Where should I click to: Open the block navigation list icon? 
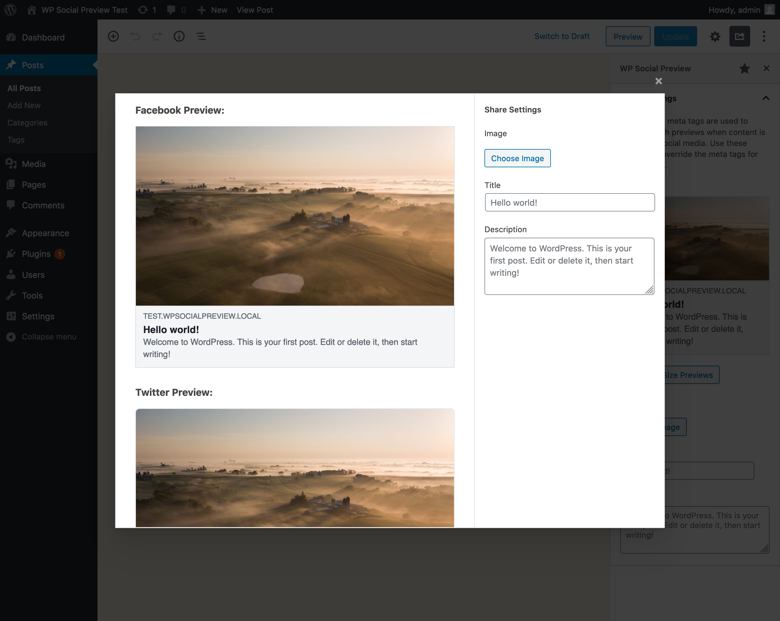coord(201,36)
